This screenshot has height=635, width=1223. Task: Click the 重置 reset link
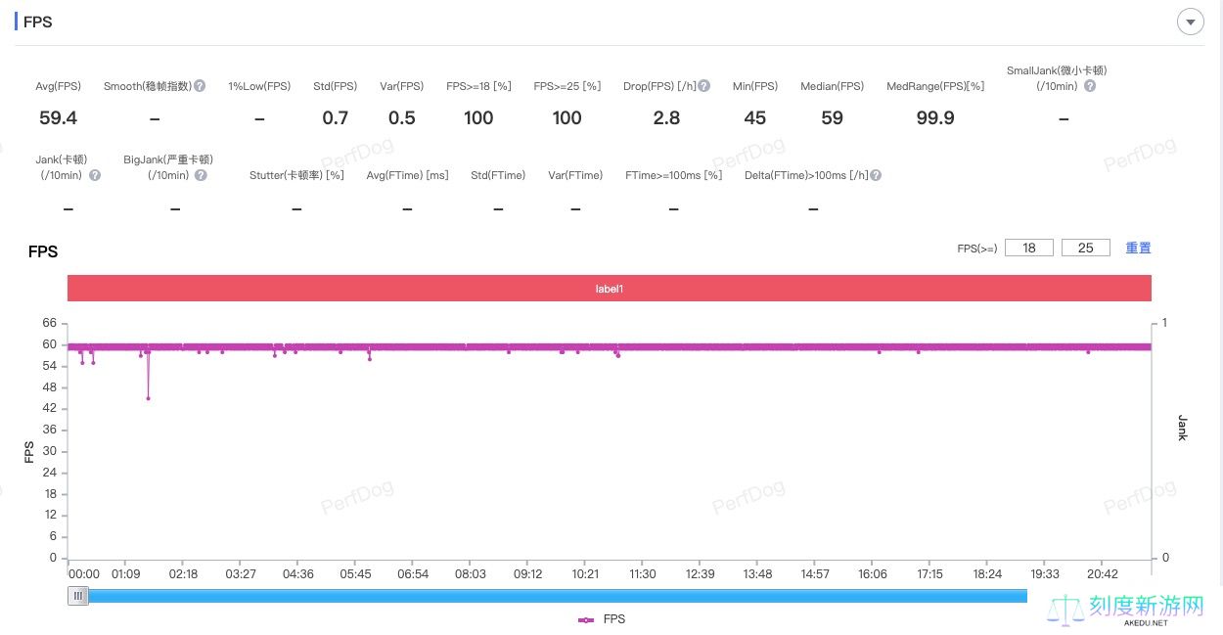pos(1138,248)
